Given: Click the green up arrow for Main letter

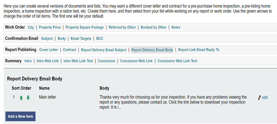Looking at the screenshot, I should (21, 98).
